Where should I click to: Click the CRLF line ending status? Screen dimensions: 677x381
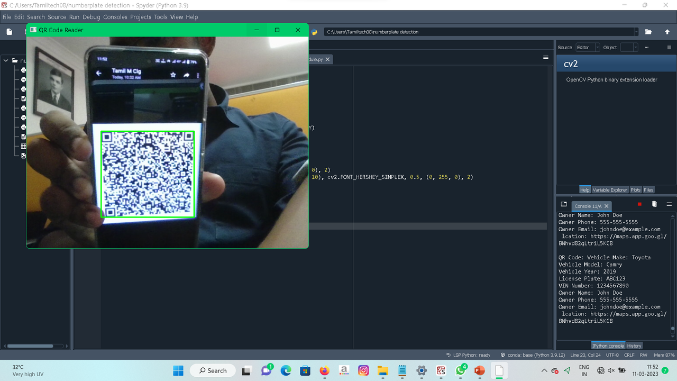(x=629, y=355)
